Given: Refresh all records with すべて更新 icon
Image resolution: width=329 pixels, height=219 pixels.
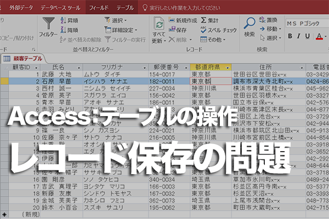Looking at the screenshot, I should 159,23.
